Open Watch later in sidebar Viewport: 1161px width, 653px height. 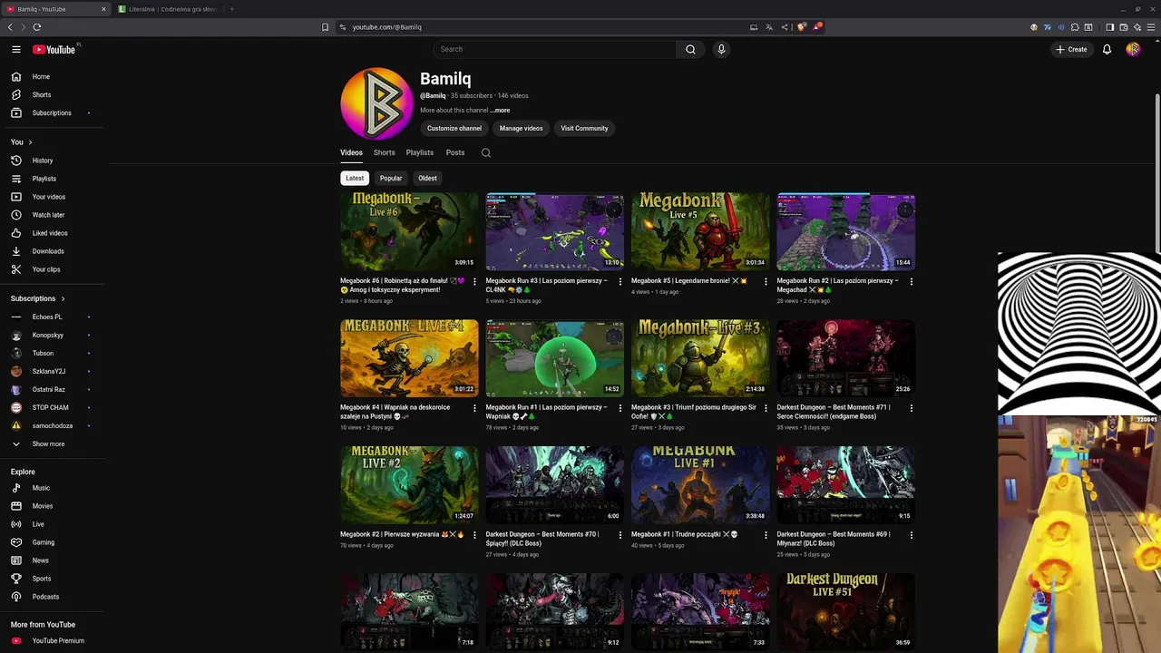(54, 215)
